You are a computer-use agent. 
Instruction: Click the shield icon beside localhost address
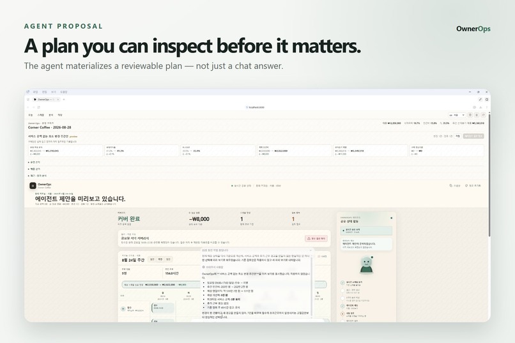[247, 107]
